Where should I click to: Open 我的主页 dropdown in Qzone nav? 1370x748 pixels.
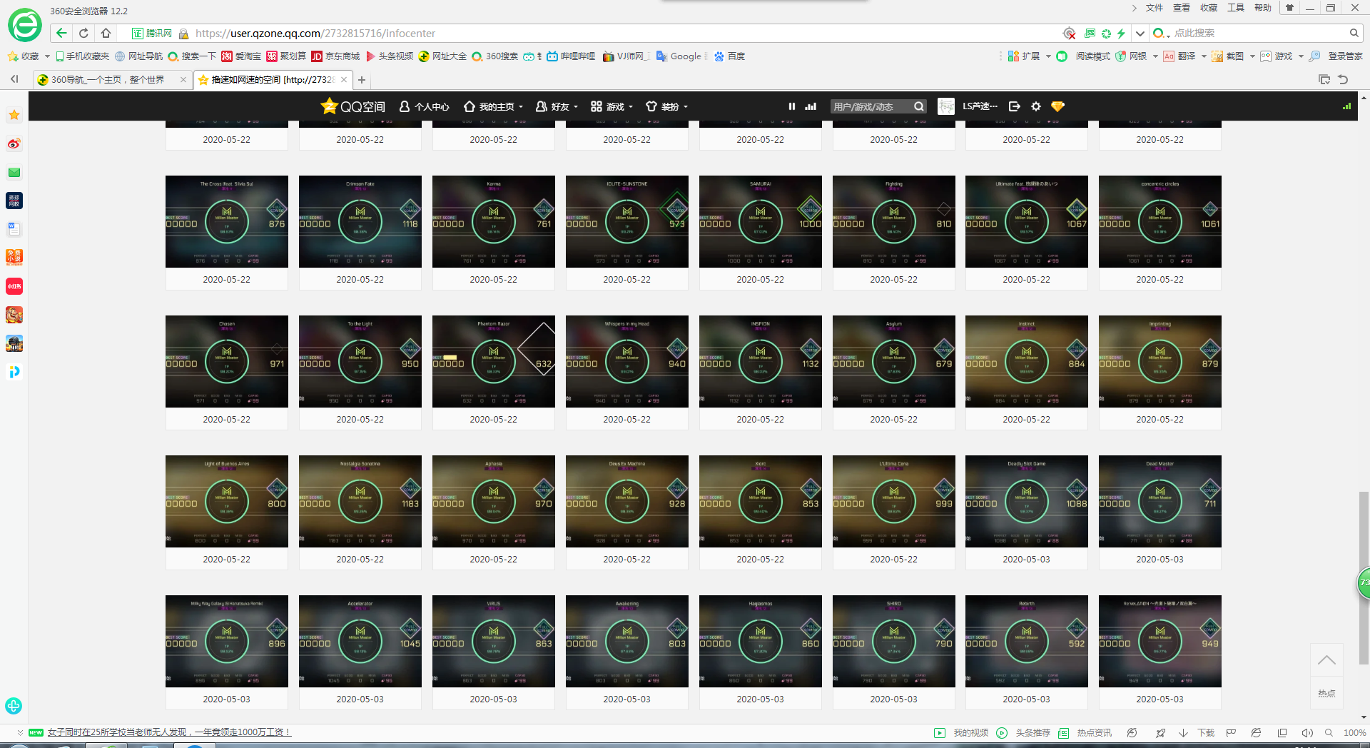[x=494, y=106]
